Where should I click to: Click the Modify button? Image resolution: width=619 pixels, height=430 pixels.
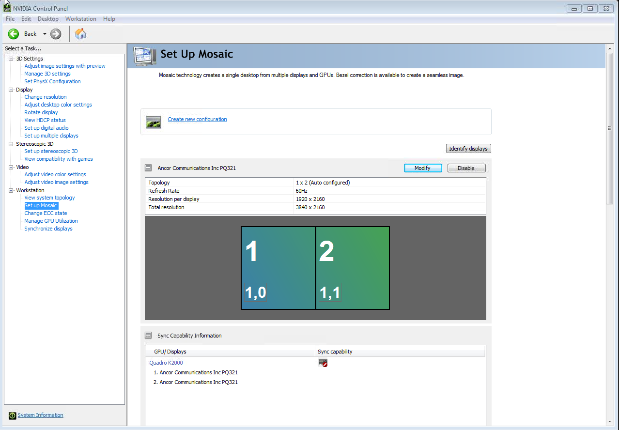(x=423, y=168)
